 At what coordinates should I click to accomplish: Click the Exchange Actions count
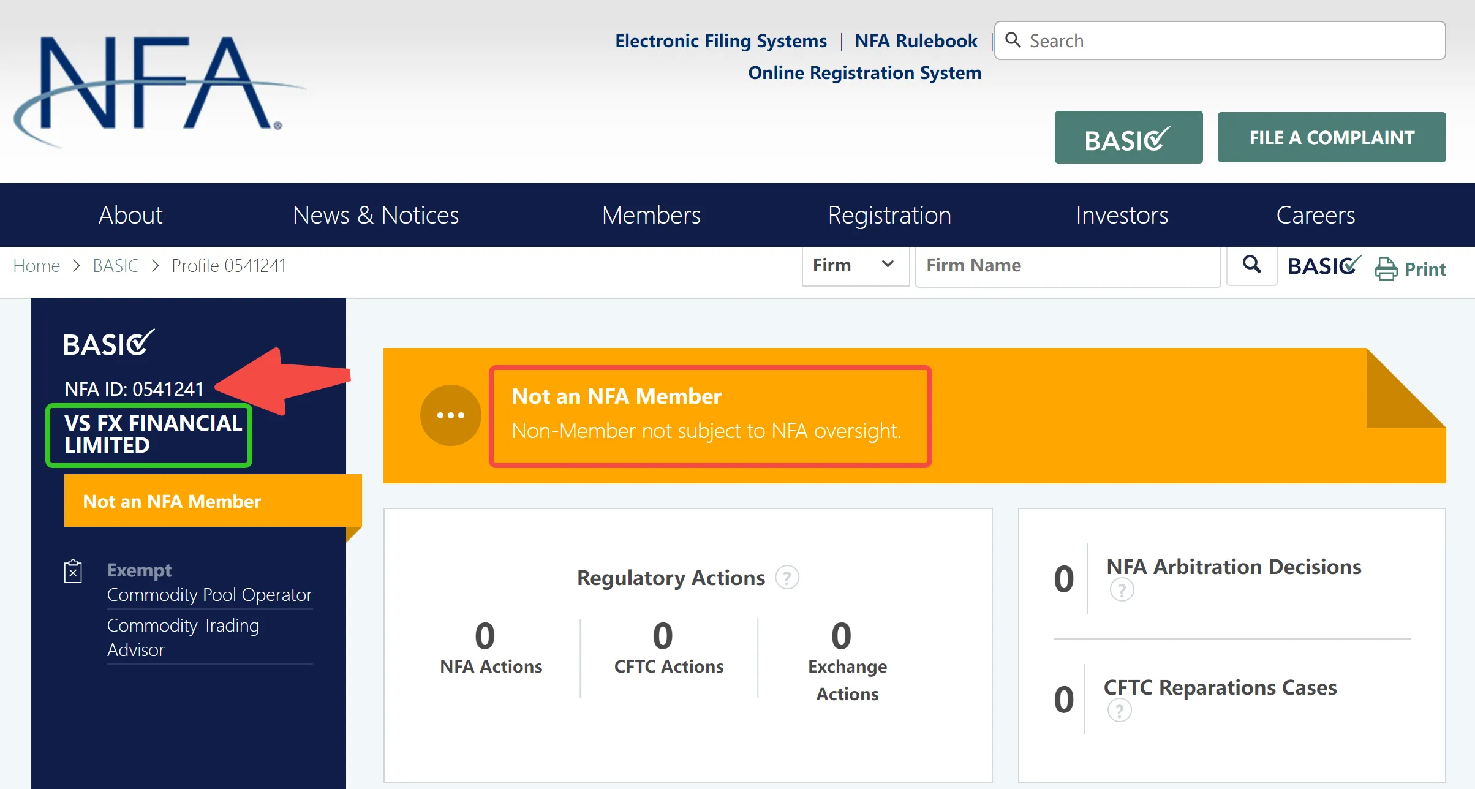[841, 635]
